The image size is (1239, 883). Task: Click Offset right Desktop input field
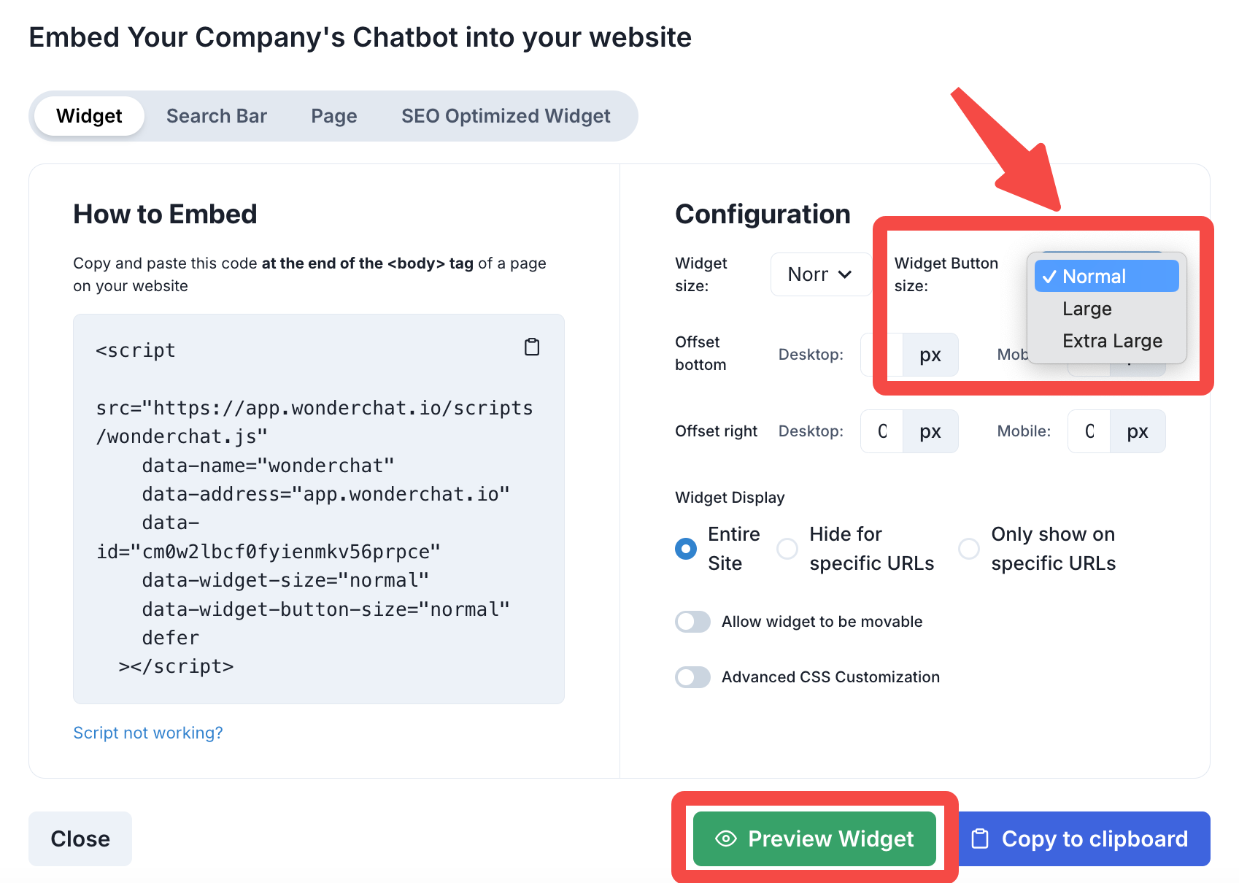tap(882, 431)
